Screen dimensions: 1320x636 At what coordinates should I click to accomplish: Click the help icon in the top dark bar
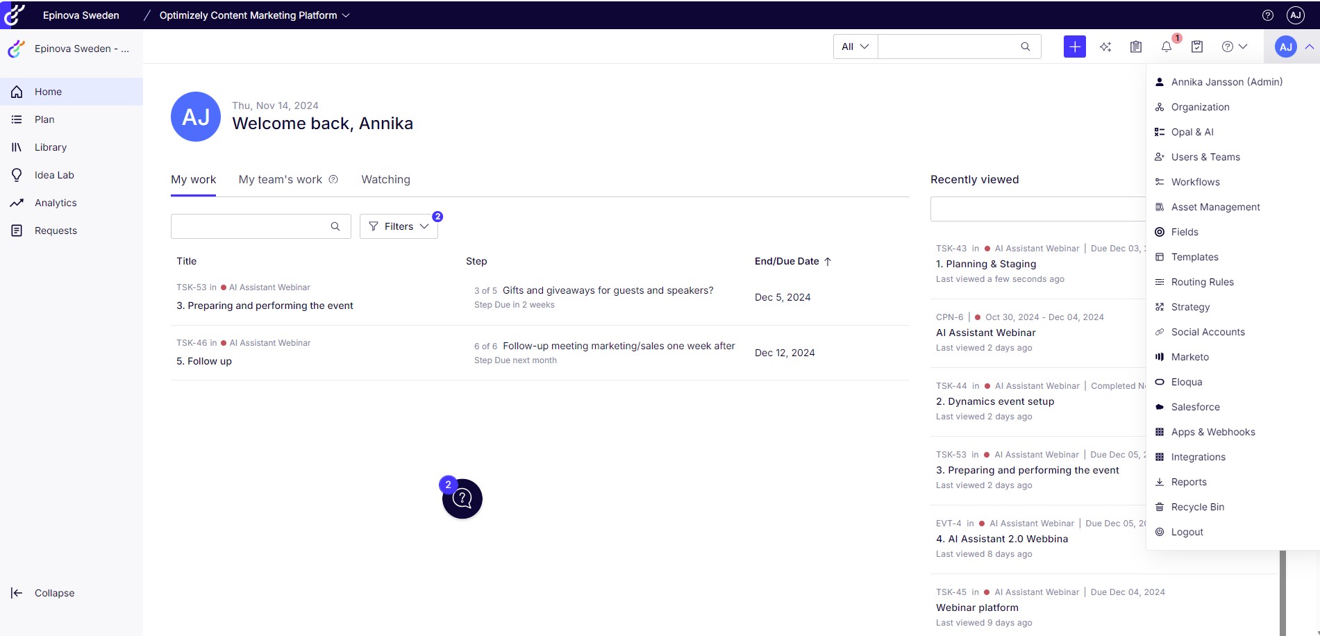pos(1268,15)
